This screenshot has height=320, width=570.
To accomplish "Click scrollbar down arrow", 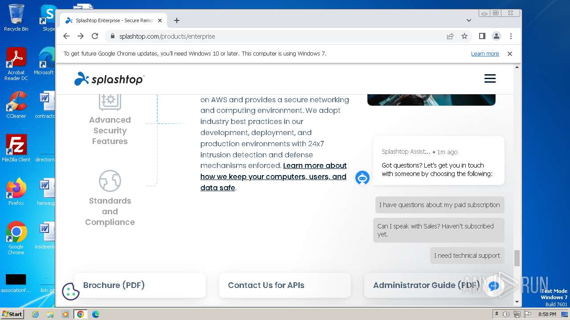I will tap(517, 302).
